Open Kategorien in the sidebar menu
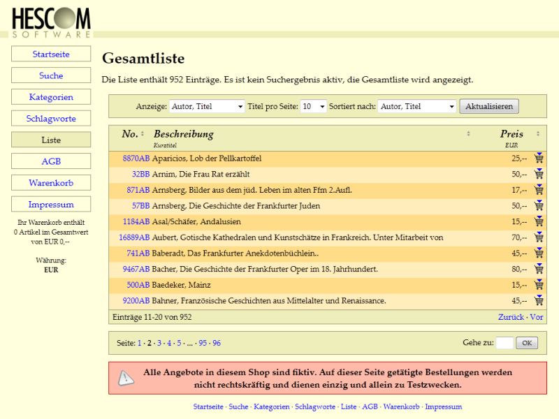This screenshot has height=419, width=559. point(51,97)
